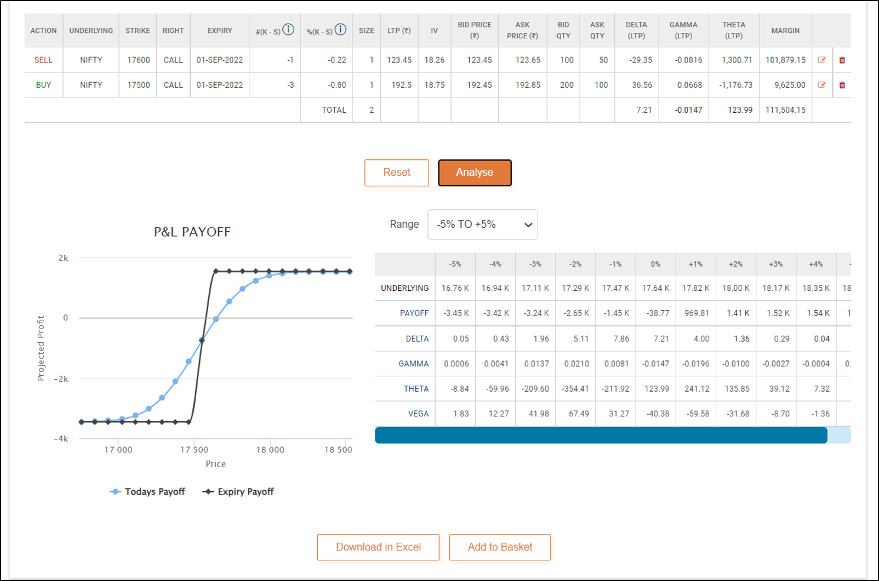This screenshot has width=879, height=581.
Task: Toggle Expiry Payoff series in legend
Action: (x=239, y=491)
